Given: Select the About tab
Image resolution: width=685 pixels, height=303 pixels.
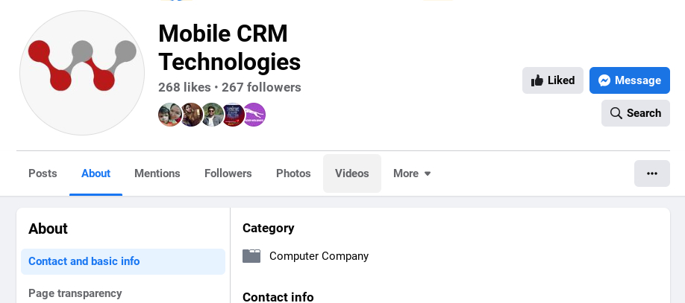Looking at the screenshot, I should click(x=96, y=173).
